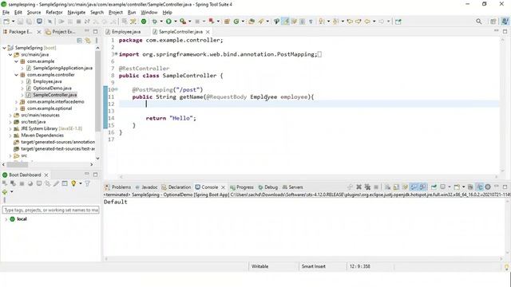Click the Writable status bar entry

coord(259,266)
